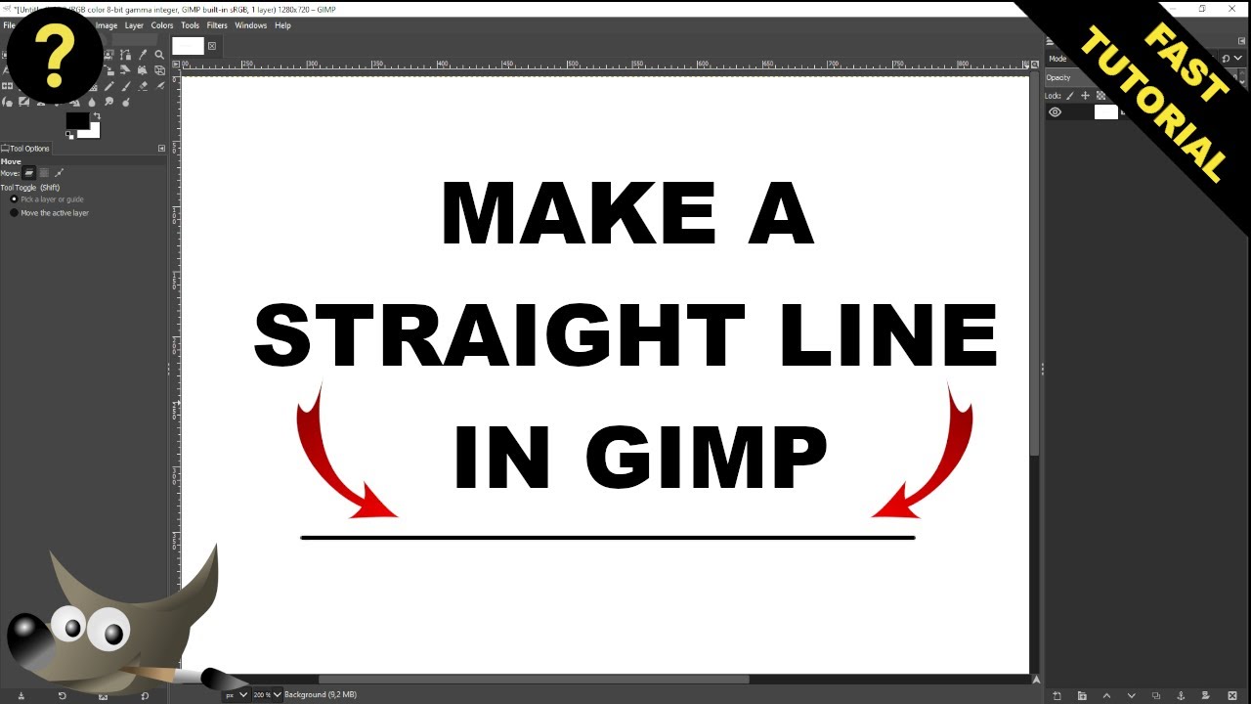Swap foreground and background colors arrow
This screenshot has width=1251, height=704.
[97, 115]
